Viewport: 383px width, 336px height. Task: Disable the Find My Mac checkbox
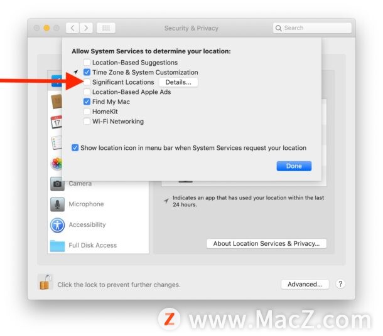click(87, 102)
